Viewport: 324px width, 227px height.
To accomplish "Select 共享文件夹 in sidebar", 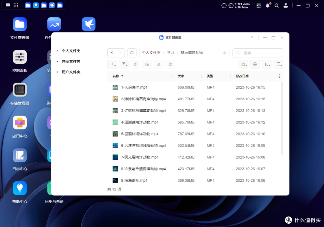I will [71, 61].
